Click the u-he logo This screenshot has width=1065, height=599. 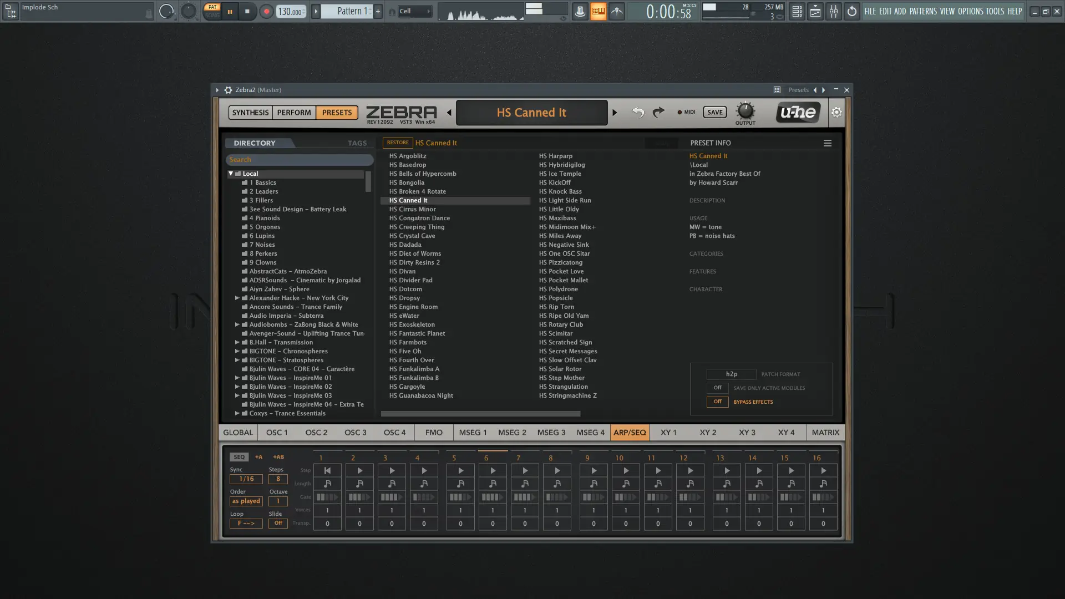pyautogui.click(x=798, y=113)
